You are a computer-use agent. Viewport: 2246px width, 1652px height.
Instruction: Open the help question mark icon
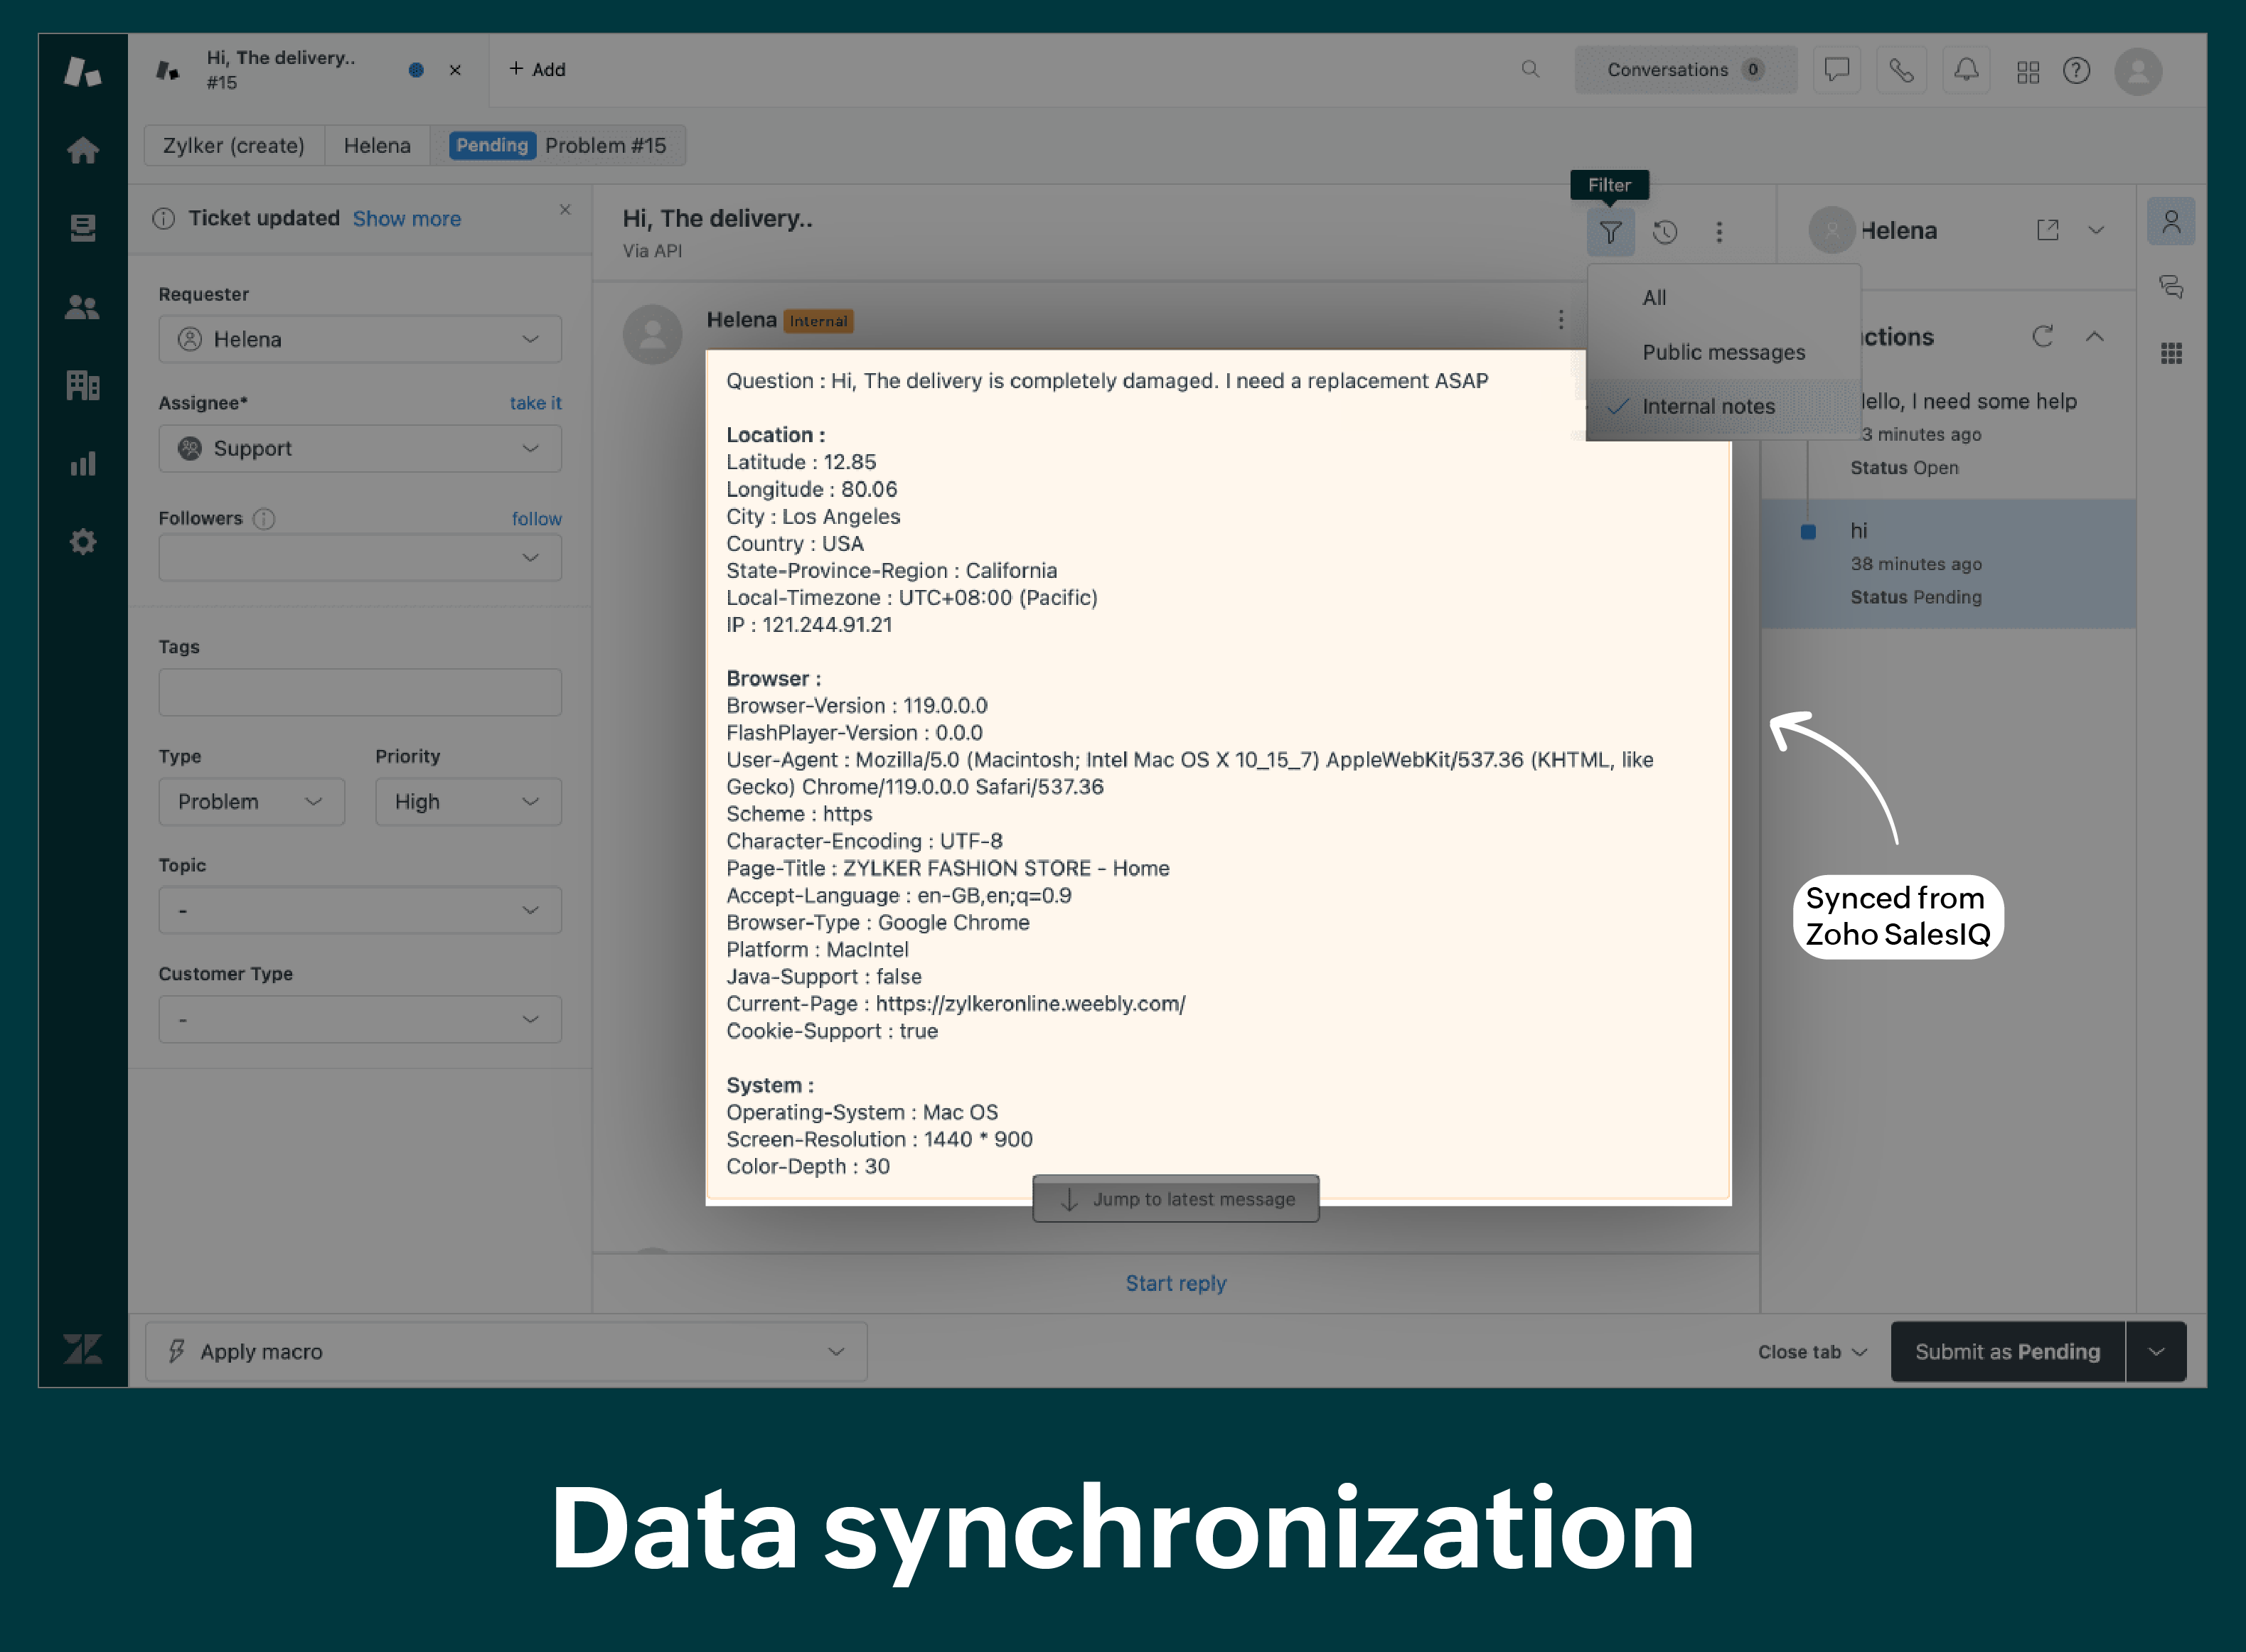point(2077,70)
